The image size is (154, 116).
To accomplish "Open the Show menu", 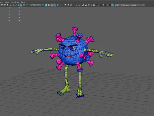I will point(7,2).
